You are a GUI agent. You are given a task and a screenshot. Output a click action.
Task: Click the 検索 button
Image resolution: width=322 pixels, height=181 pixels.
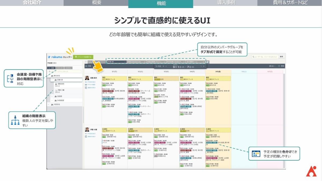click(x=281, y=57)
